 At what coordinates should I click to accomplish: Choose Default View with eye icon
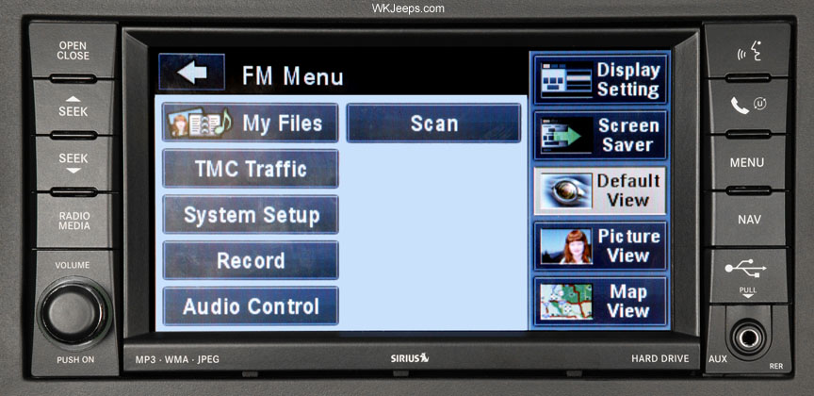coord(601,190)
